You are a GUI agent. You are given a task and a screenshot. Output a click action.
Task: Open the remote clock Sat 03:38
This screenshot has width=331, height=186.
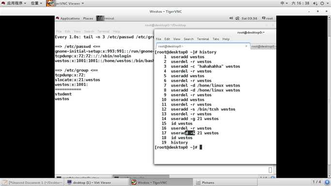pyautogui.click(x=249, y=18)
